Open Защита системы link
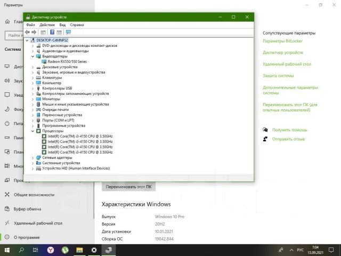The height and width of the screenshot is (256, 341). click(278, 76)
